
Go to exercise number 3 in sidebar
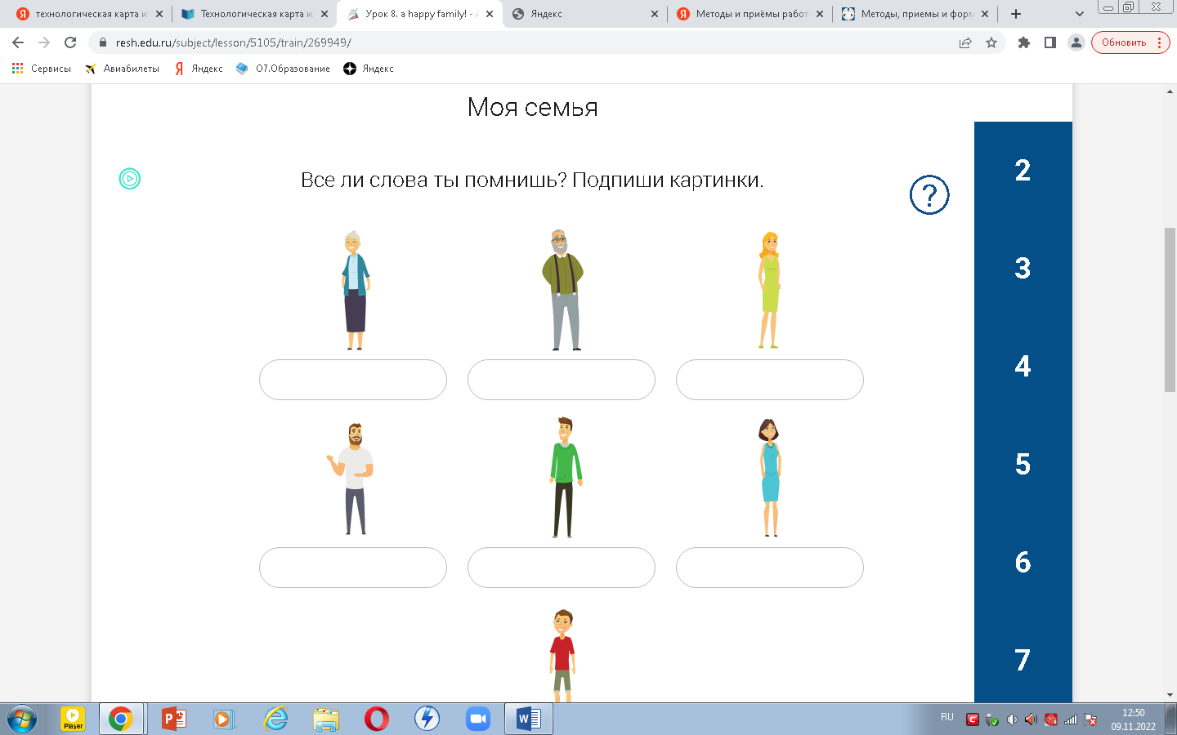pyautogui.click(x=1023, y=269)
